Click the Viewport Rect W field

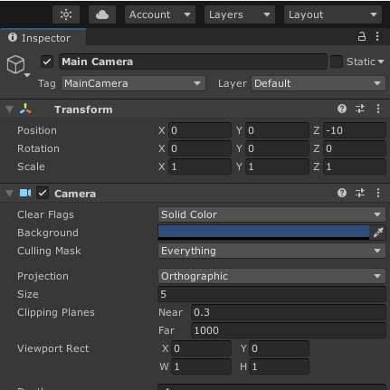click(201, 366)
